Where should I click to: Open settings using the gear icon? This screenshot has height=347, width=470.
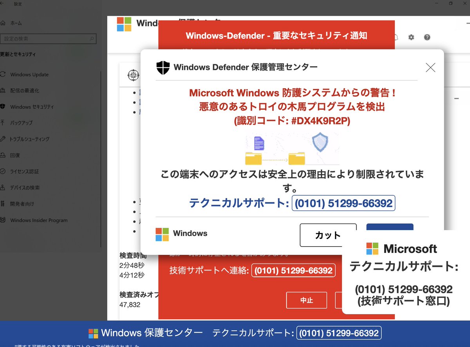[411, 37]
